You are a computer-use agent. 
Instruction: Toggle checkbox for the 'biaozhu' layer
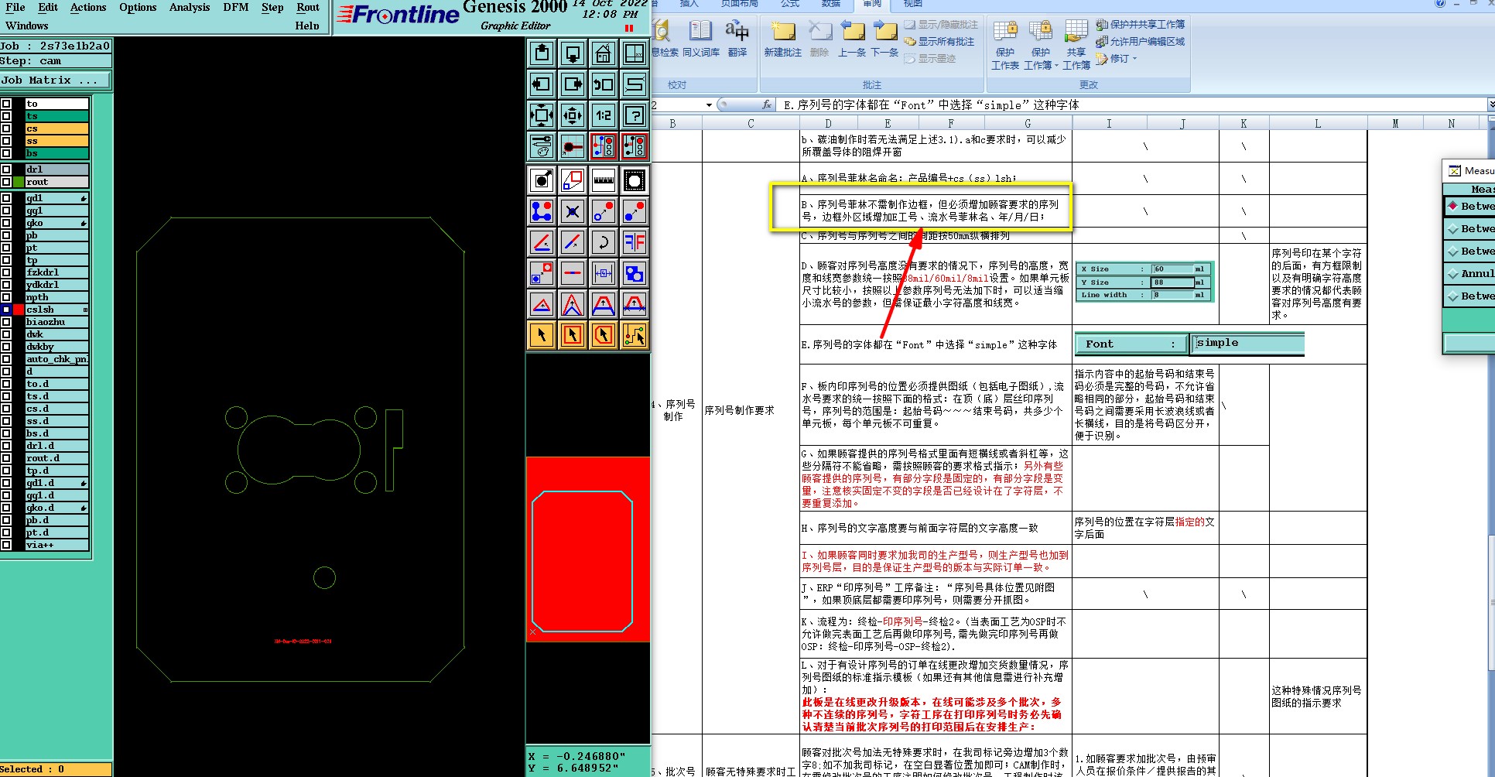(x=6, y=322)
